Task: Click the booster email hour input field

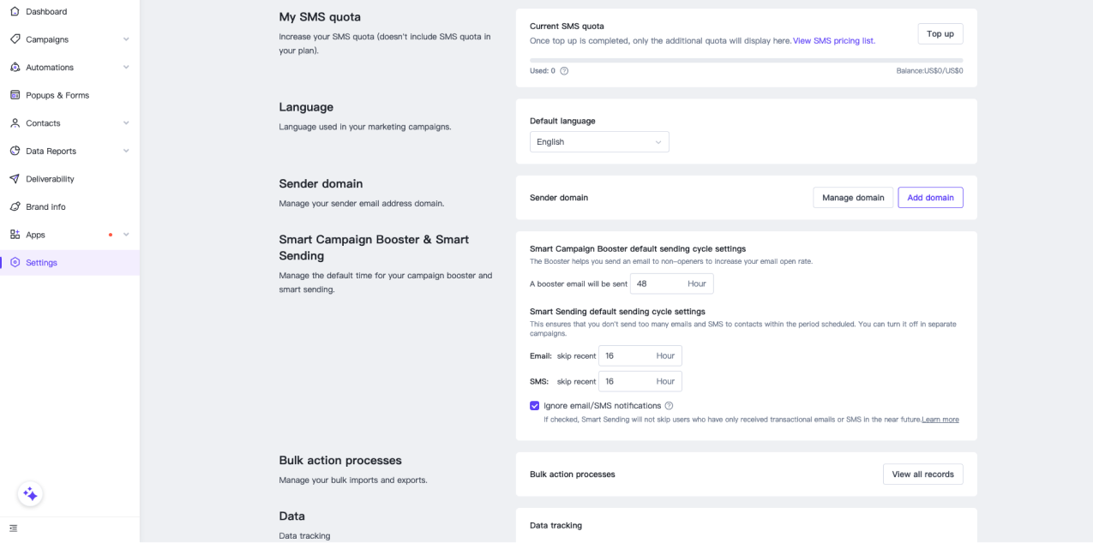Action: click(658, 283)
